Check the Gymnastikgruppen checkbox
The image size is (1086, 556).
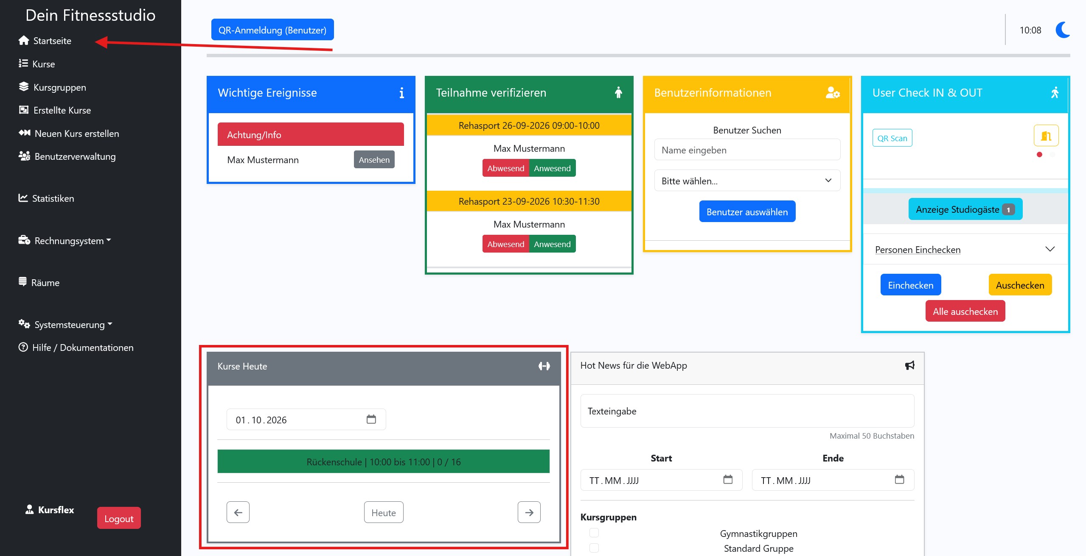click(x=594, y=533)
